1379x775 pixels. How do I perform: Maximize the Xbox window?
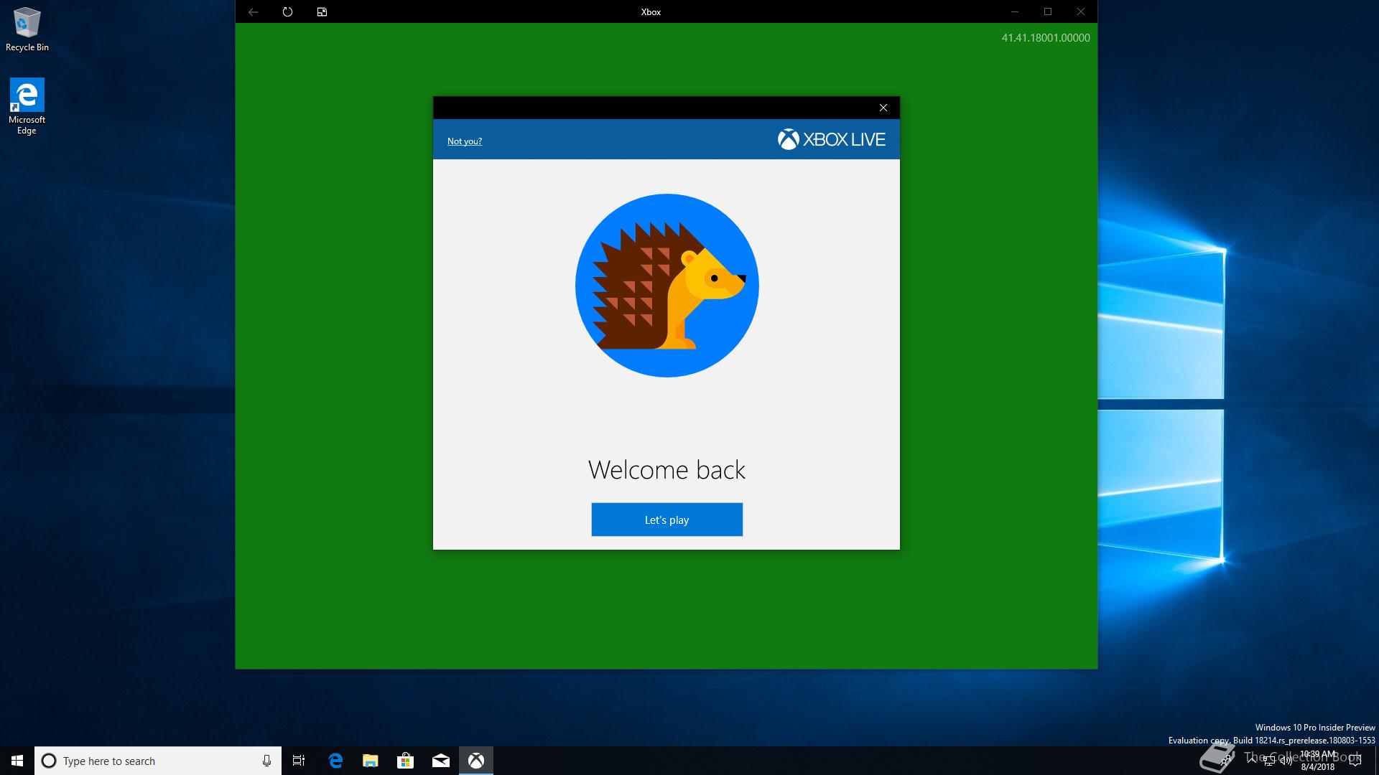click(1048, 11)
